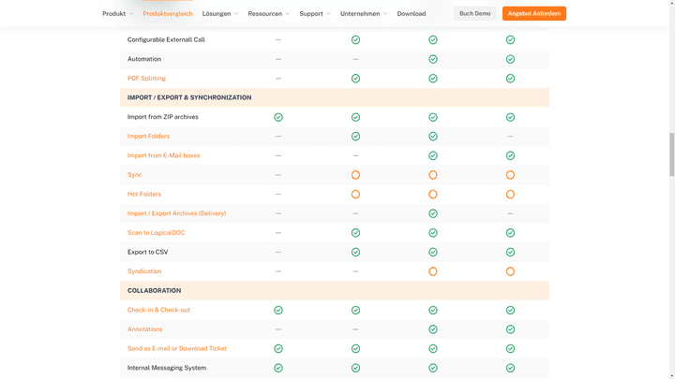675x379 pixels.
Task: Click Automation row checkmark in third edition column
Action: point(433,59)
